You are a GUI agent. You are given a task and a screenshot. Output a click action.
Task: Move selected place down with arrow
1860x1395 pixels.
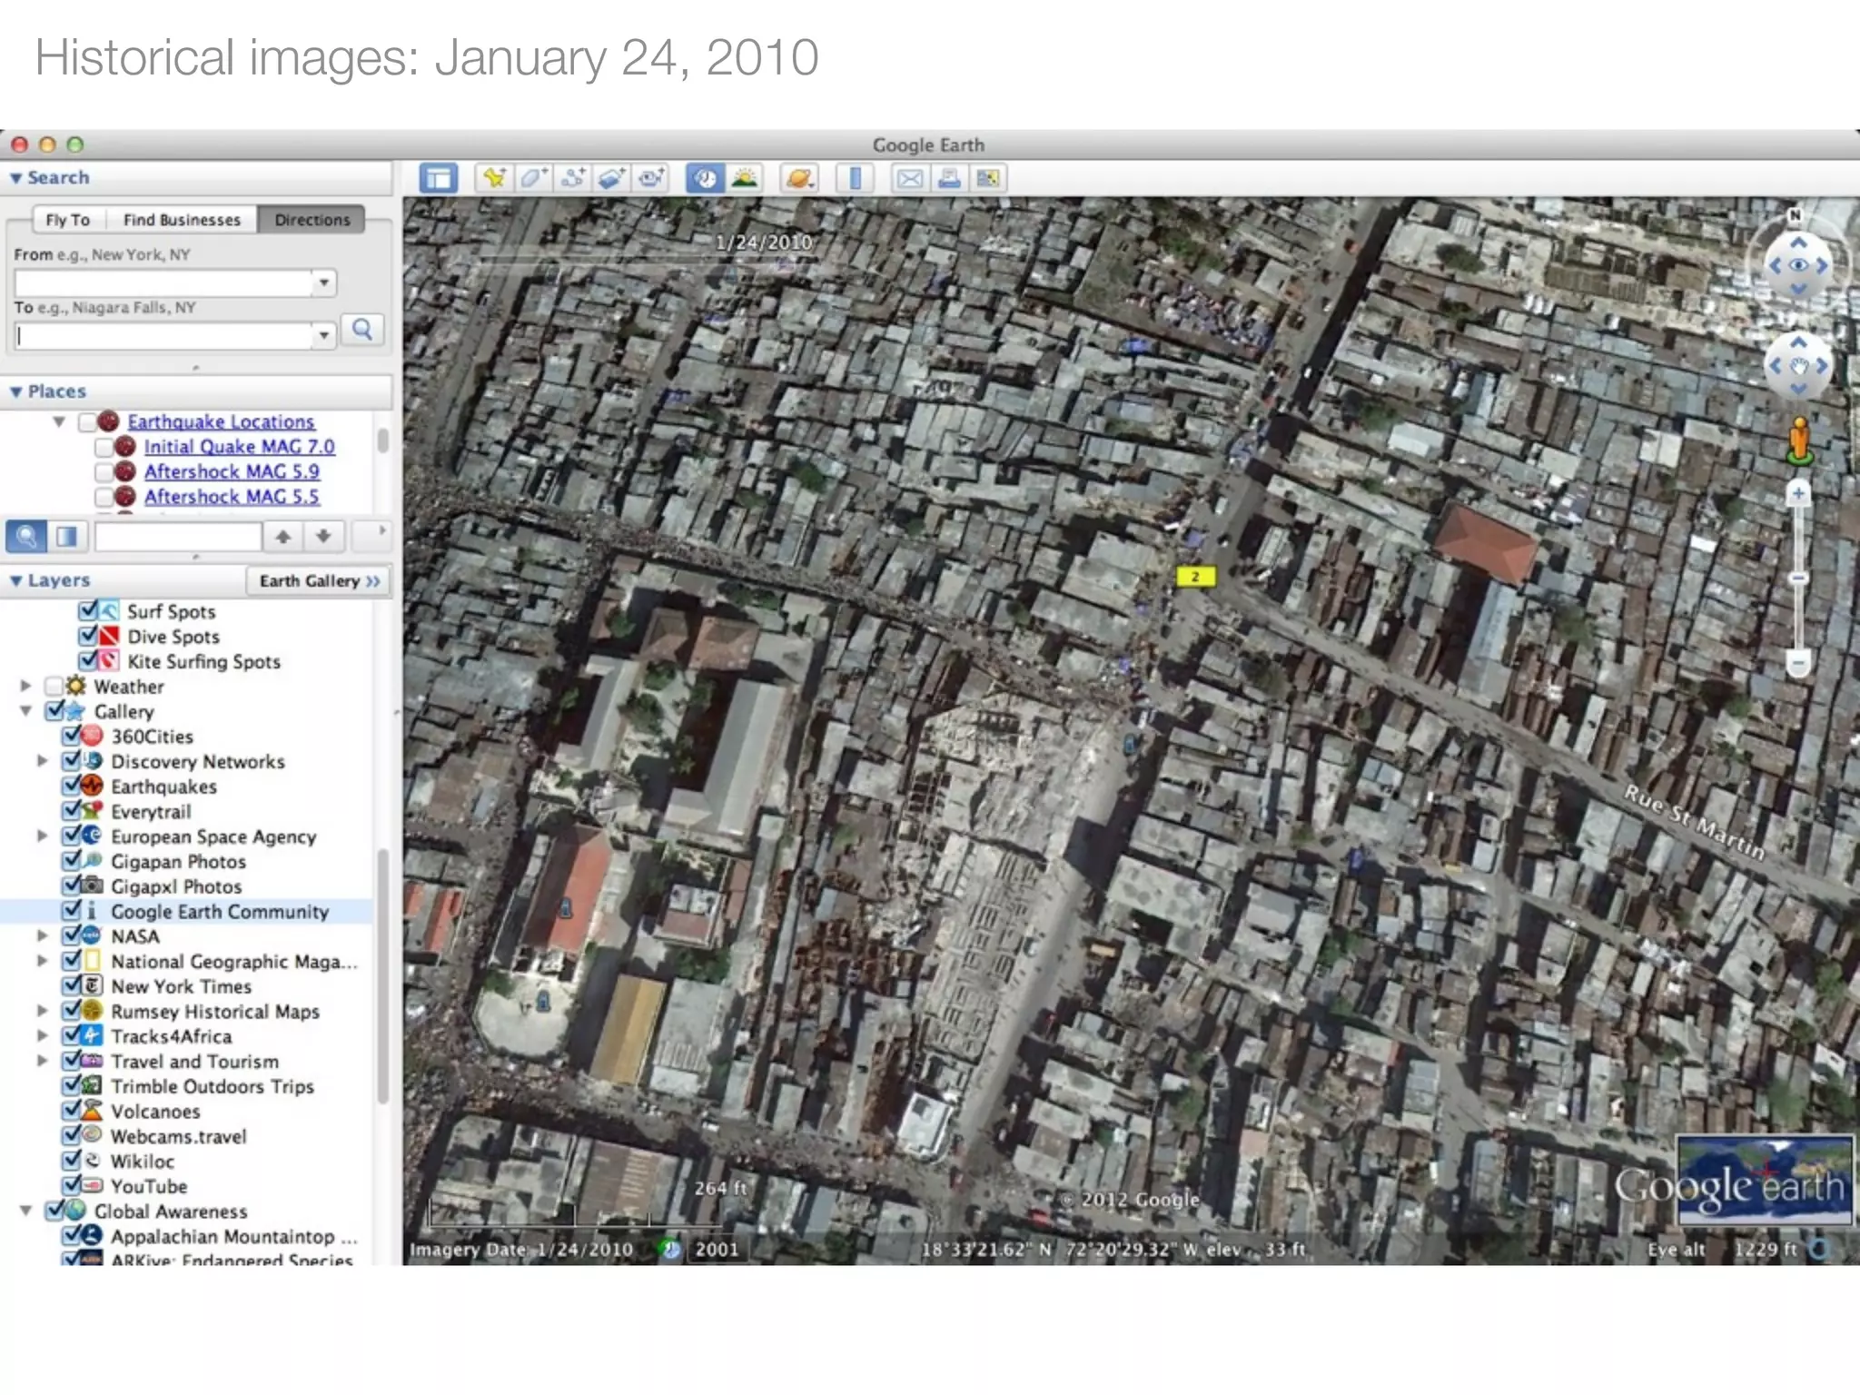(323, 536)
